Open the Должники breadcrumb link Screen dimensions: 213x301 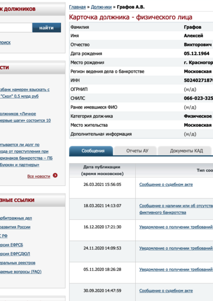[101, 7]
